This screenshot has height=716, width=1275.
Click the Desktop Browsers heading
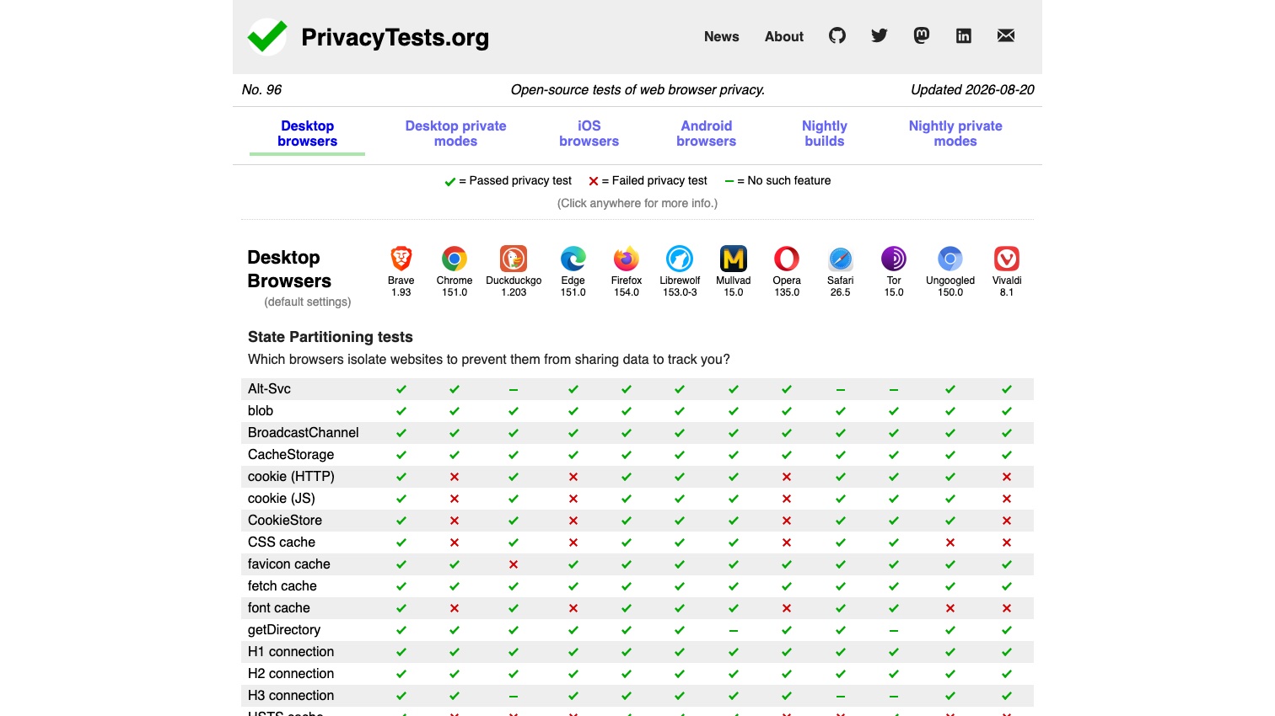tap(289, 269)
